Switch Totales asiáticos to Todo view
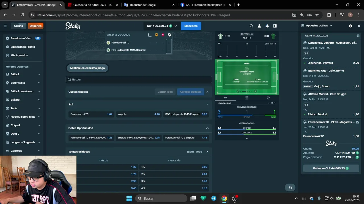364x204 pixels. point(199,152)
